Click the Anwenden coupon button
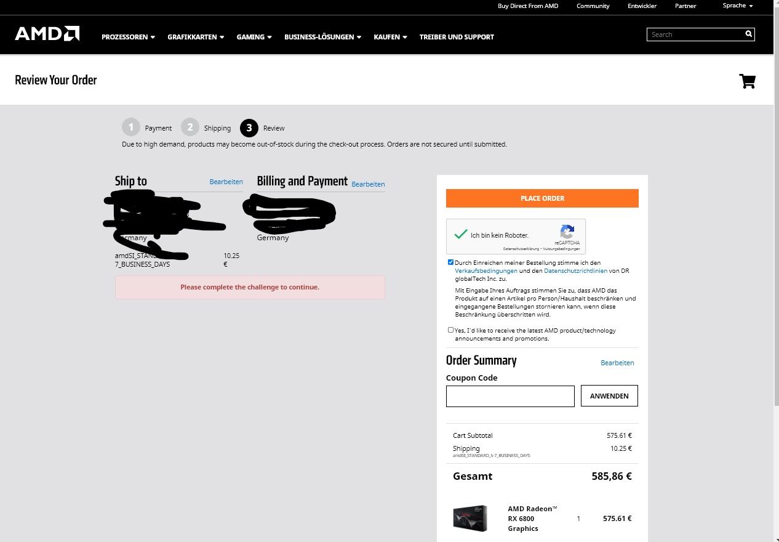Image resolution: width=779 pixels, height=542 pixels. (609, 396)
